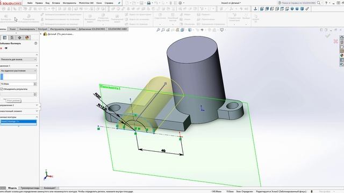Click Zoom to Area magnifier icon
This screenshot has width=344, height=193.
tap(163, 30)
